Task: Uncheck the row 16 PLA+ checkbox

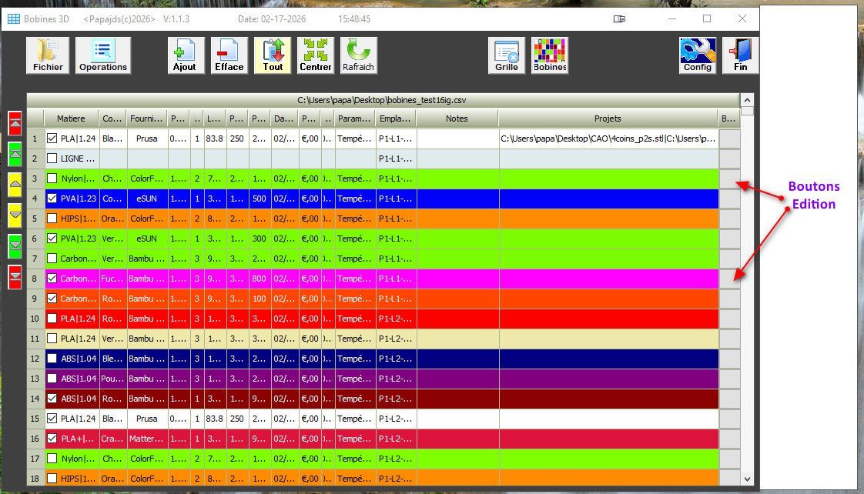Action: pos(52,439)
